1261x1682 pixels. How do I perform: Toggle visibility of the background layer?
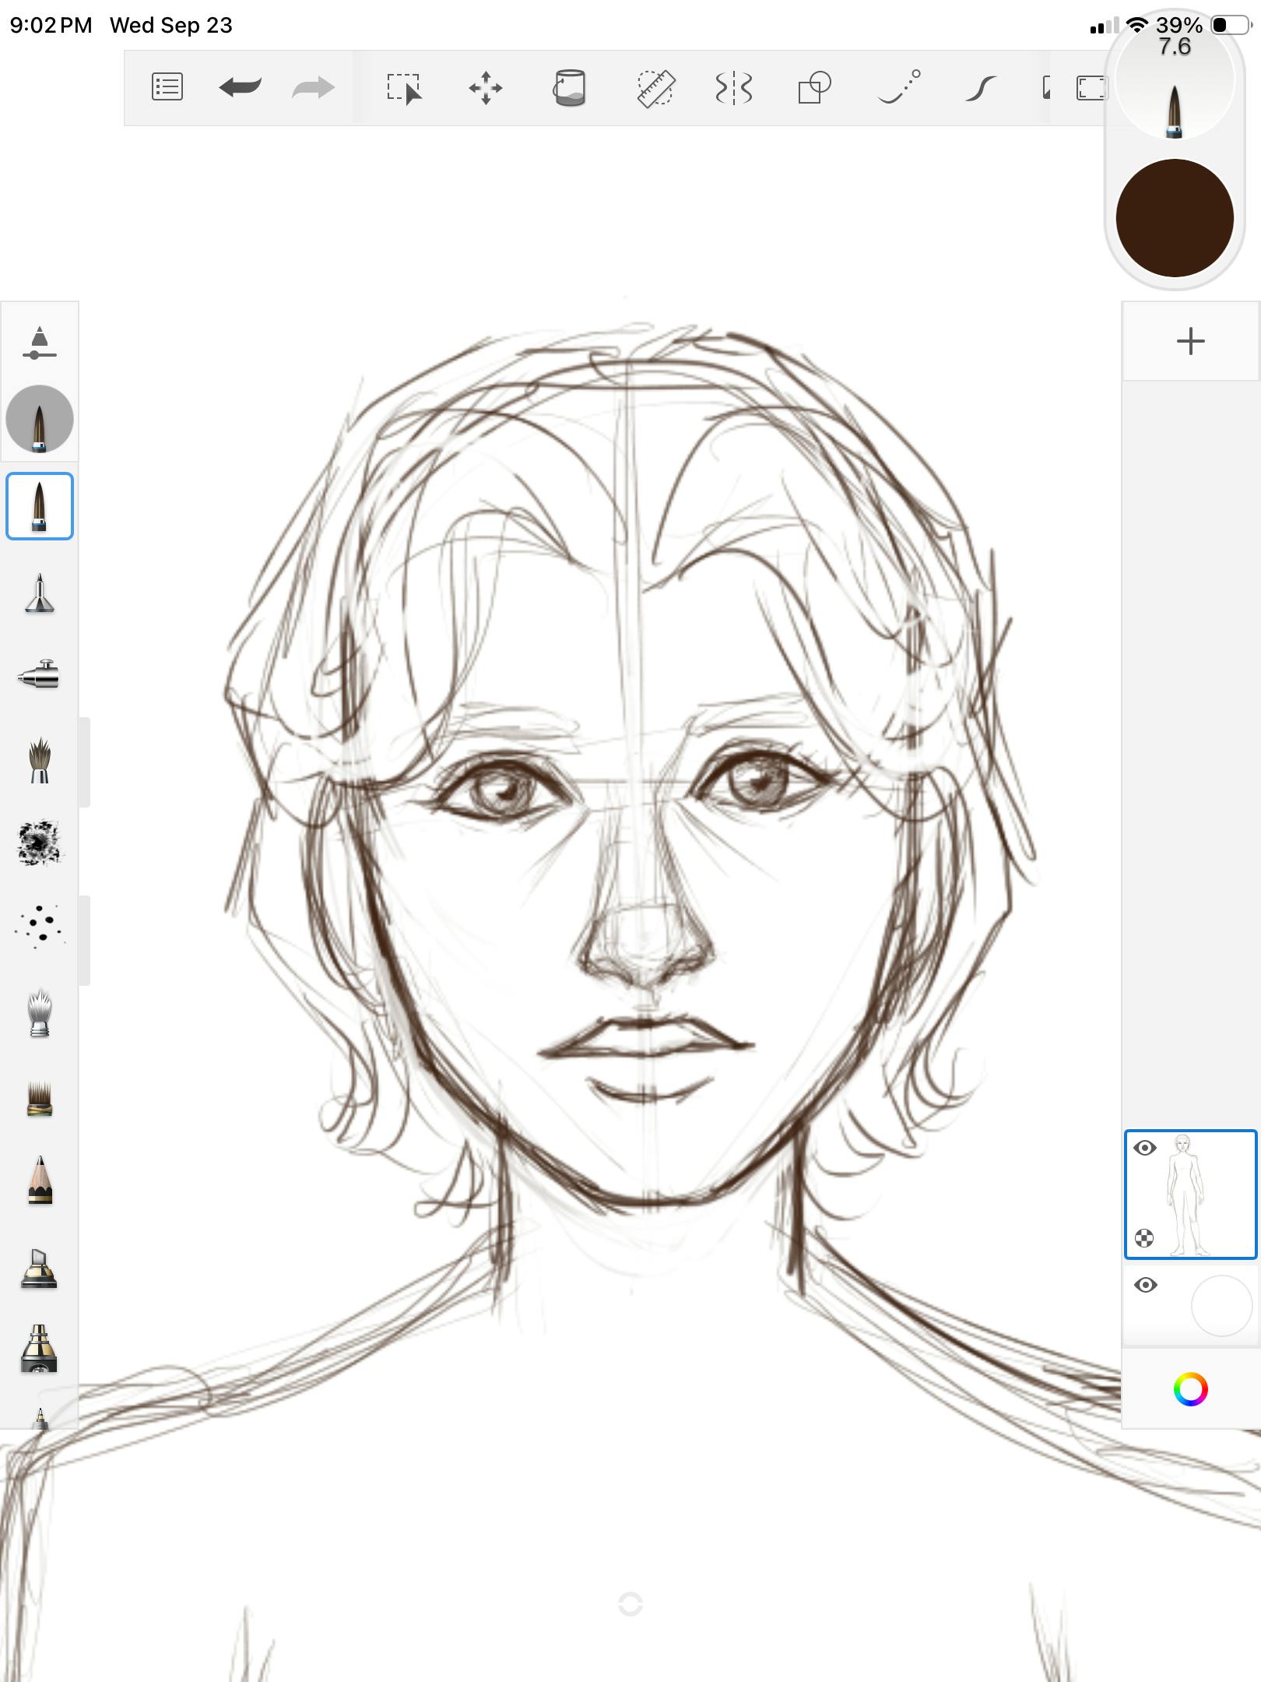point(1145,1285)
